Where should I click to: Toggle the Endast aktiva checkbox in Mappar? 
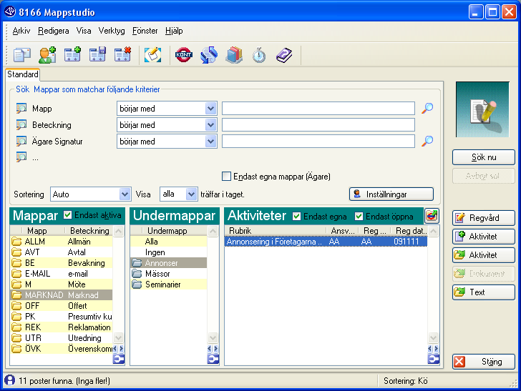pyautogui.click(x=67, y=215)
